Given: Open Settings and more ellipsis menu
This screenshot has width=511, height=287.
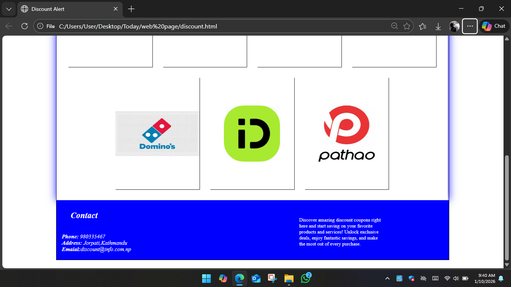Looking at the screenshot, I should pyautogui.click(x=470, y=26).
